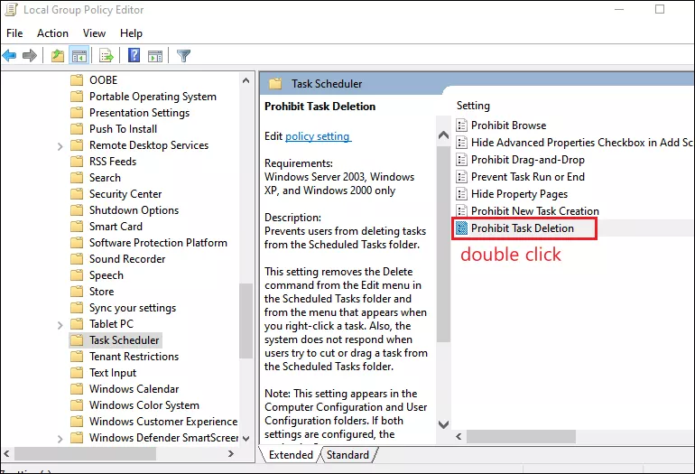Viewport: 695px width, 474px height.
Task: Switch to the Standard tab
Action: [347, 455]
